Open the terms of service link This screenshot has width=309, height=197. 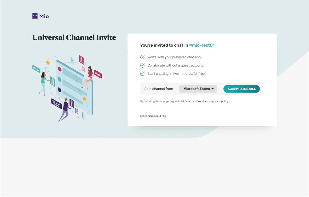point(197,101)
